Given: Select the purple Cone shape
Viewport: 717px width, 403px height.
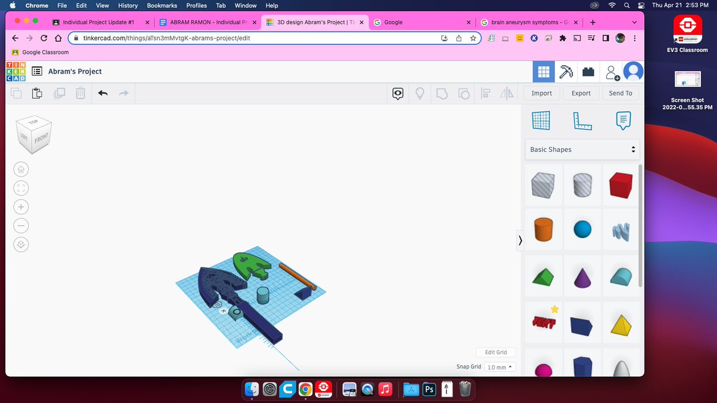Looking at the screenshot, I should pyautogui.click(x=582, y=276).
